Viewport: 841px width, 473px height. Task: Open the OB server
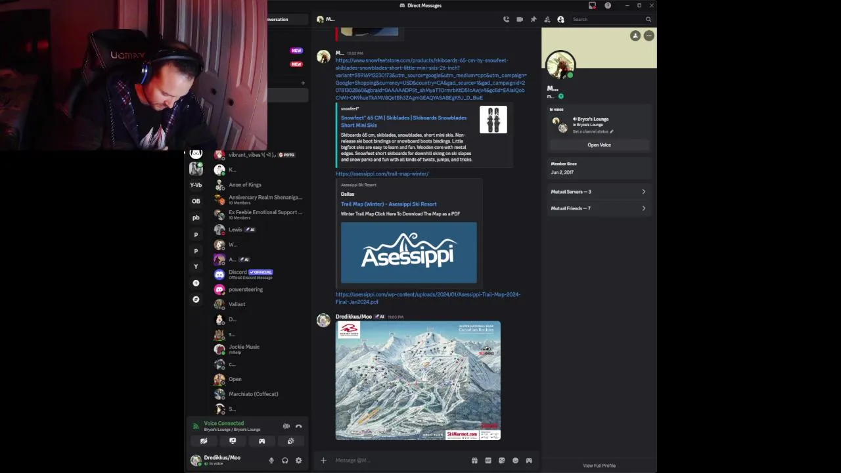point(196,202)
